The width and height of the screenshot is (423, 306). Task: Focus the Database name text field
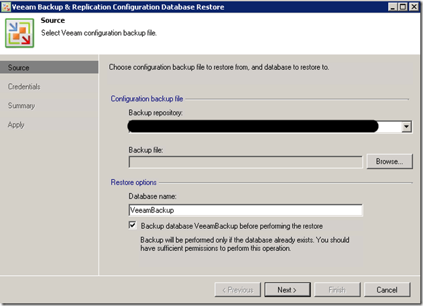pyautogui.click(x=245, y=211)
